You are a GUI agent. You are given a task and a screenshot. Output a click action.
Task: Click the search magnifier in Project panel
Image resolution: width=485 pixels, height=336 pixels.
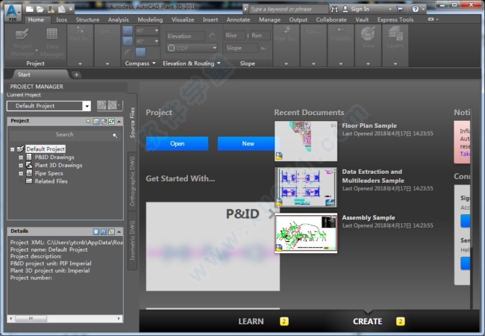115,135
